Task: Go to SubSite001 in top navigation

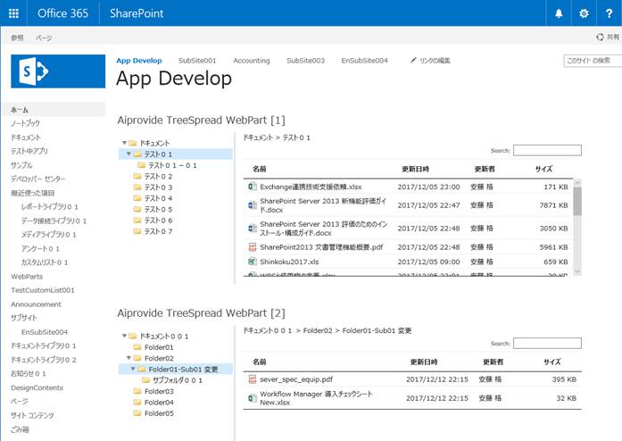Action: pos(197,61)
